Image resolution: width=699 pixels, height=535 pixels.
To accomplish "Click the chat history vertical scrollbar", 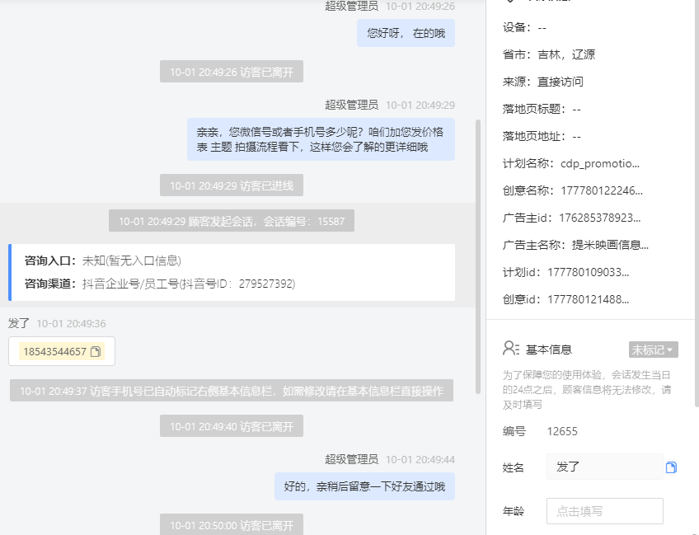I will pyautogui.click(x=478, y=256).
